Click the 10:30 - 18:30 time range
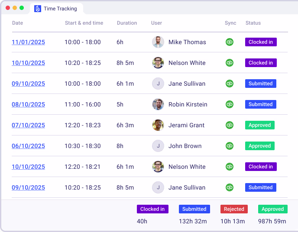Image resolution: width=298 pixels, height=232 pixels. (x=83, y=146)
